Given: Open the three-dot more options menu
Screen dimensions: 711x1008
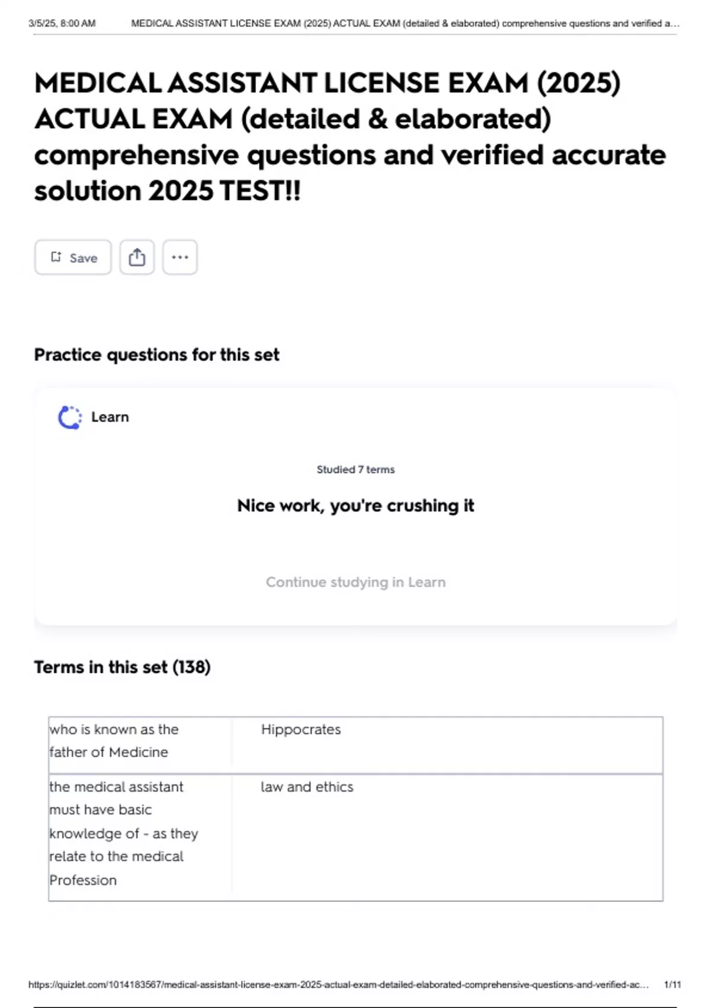Looking at the screenshot, I should (x=180, y=257).
